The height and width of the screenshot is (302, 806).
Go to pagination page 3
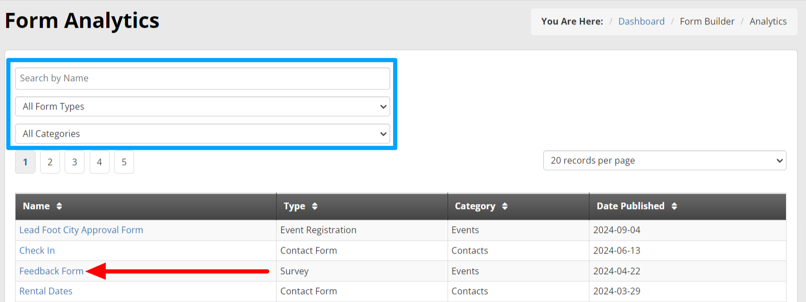[75, 162]
